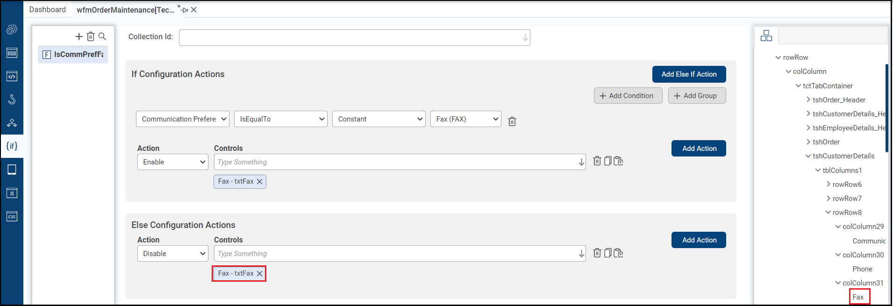Open the Fax (FAX) value dropdown
The height and width of the screenshot is (306, 893).
466,119
